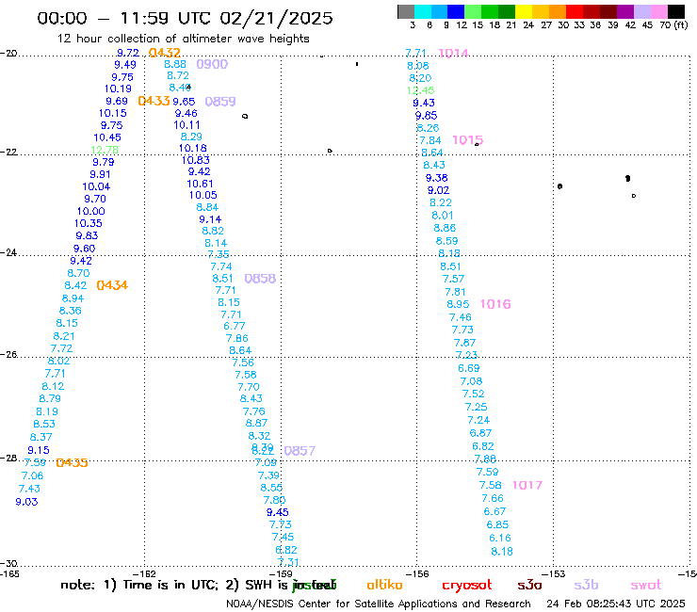Viewport: 697px width, 612px height.
Task: Click the cyan swatch beside the gray one
Action: point(423,11)
